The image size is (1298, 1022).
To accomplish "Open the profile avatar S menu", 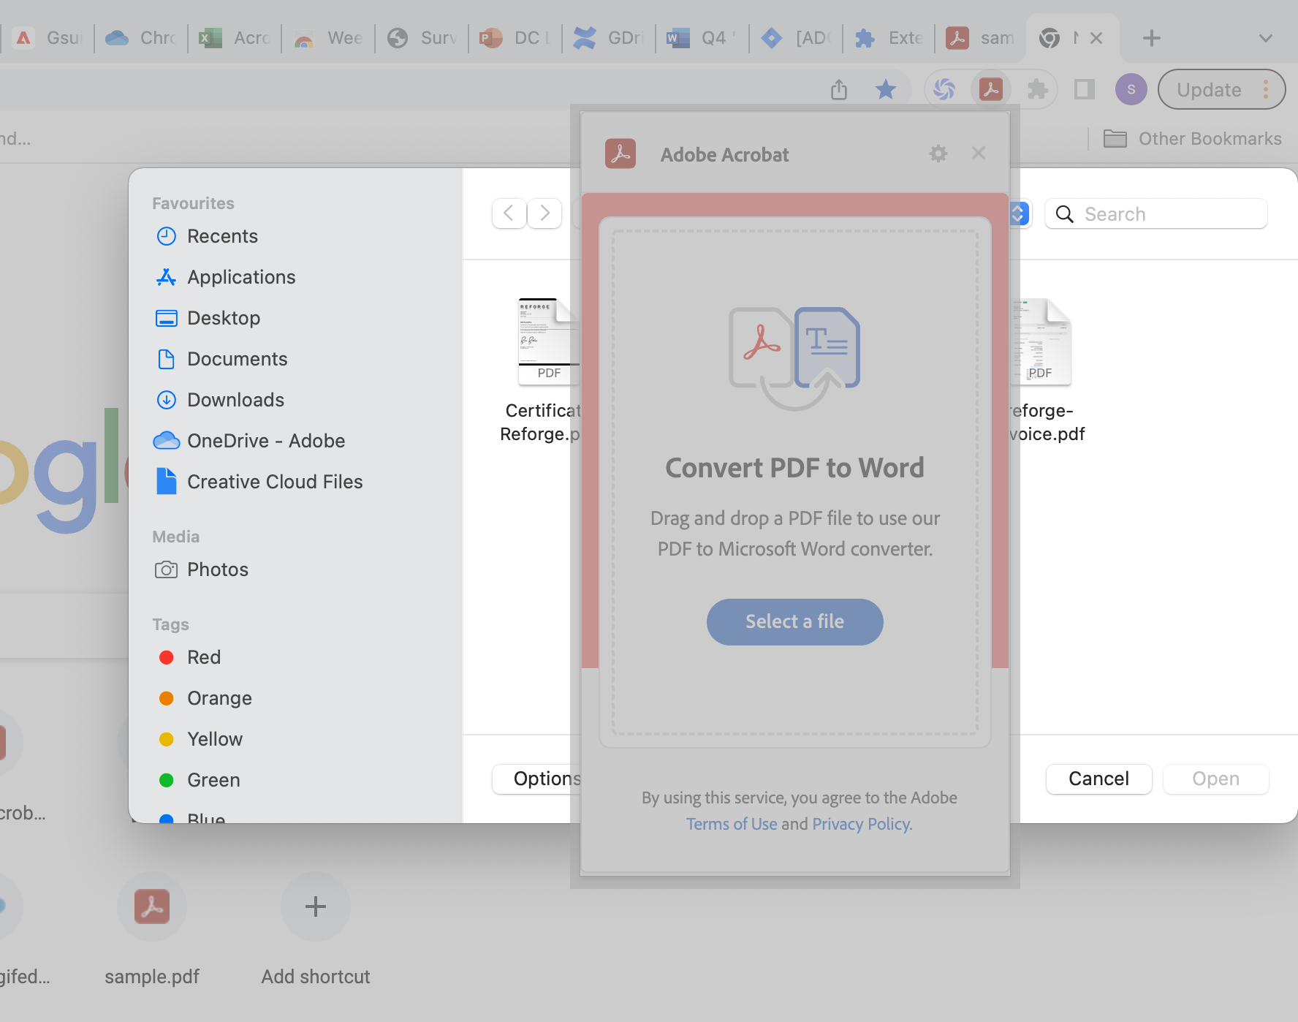I will coord(1131,89).
